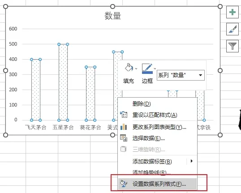The height and width of the screenshot is (193, 241).
Task: Click the 设置数据系列格式 format icon
Action: tap(124, 184)
